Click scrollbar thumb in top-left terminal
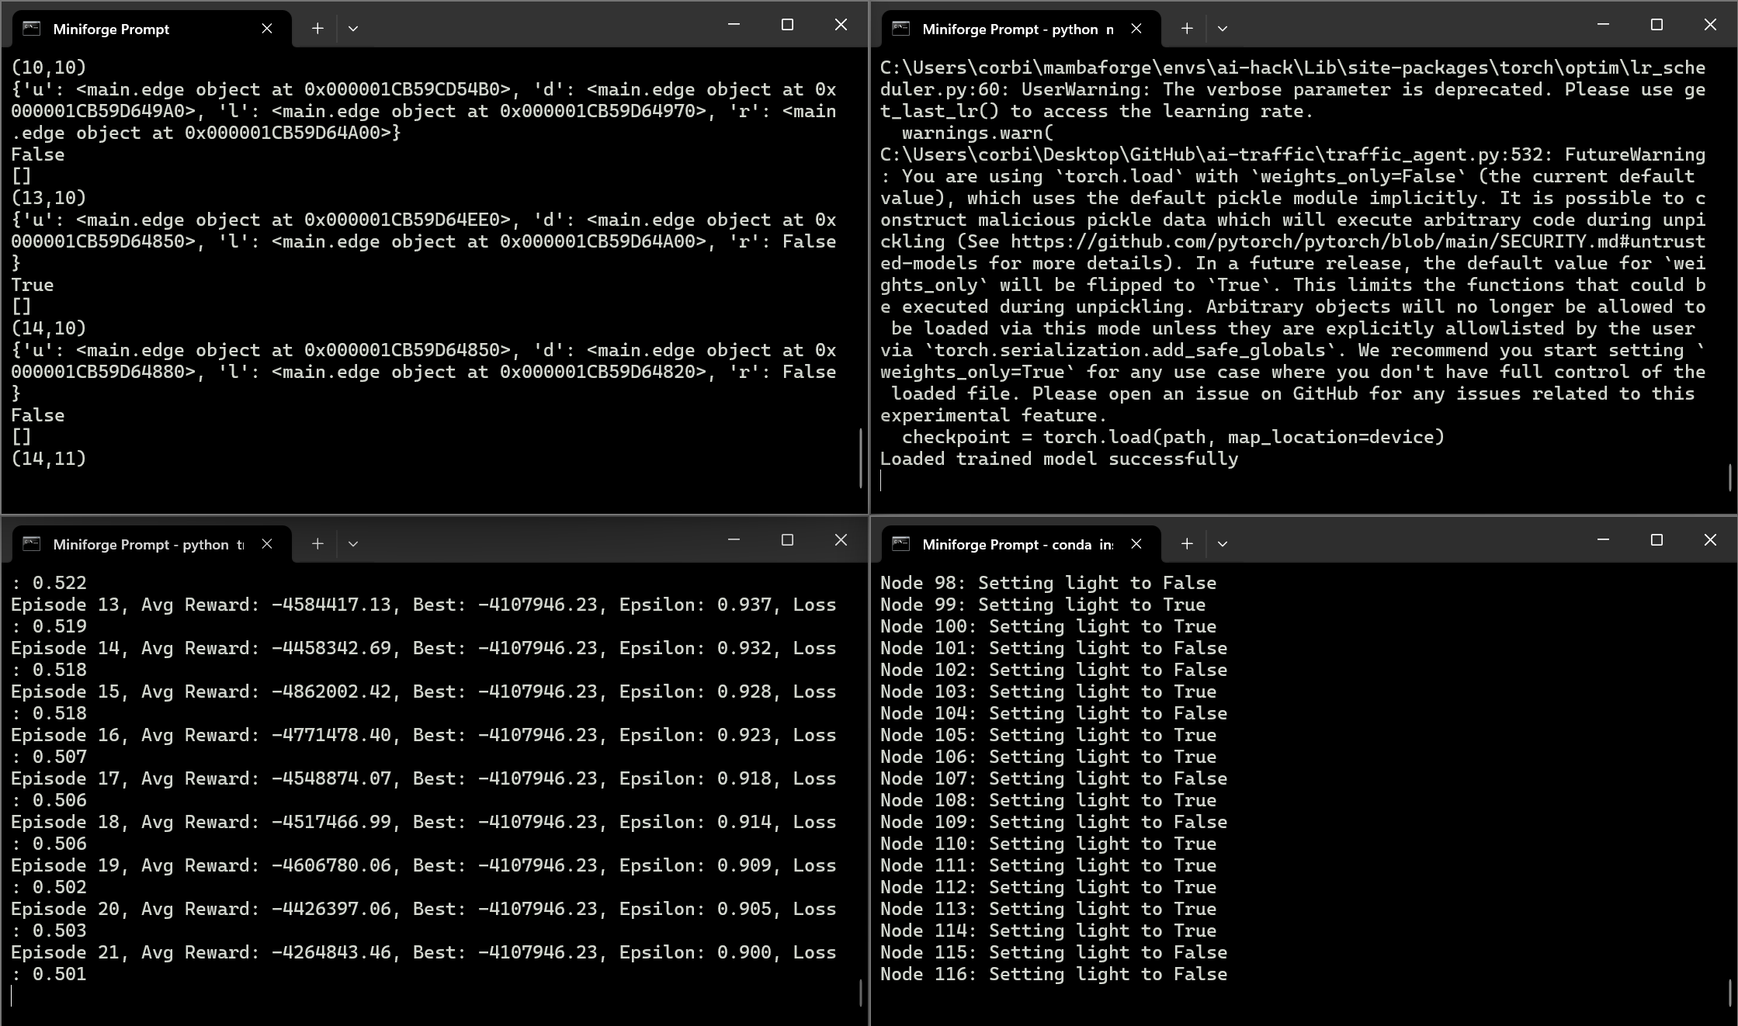Screen dimensions: 1738x1026 click(861, 458)
